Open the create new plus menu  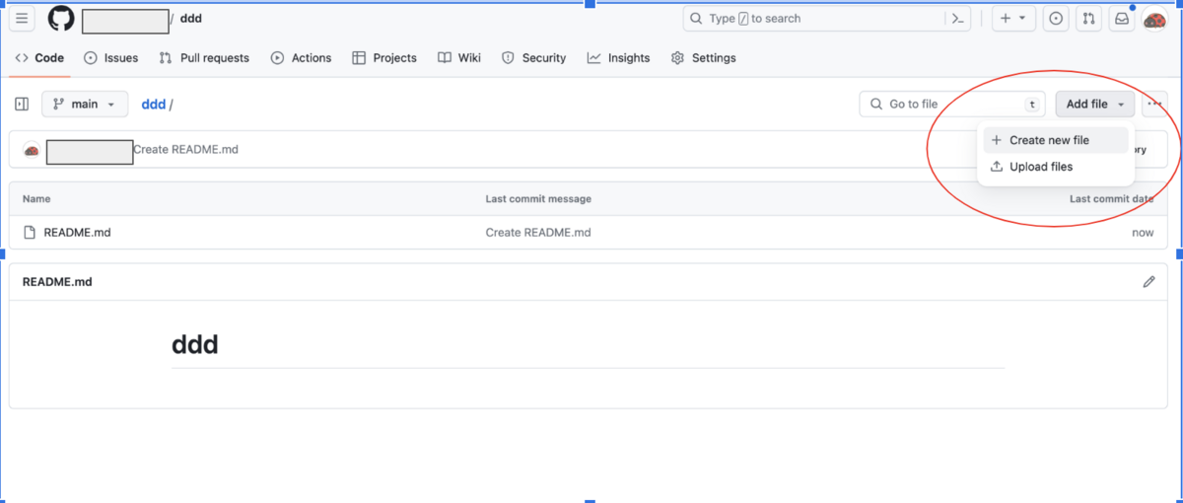pos(1012,19)
